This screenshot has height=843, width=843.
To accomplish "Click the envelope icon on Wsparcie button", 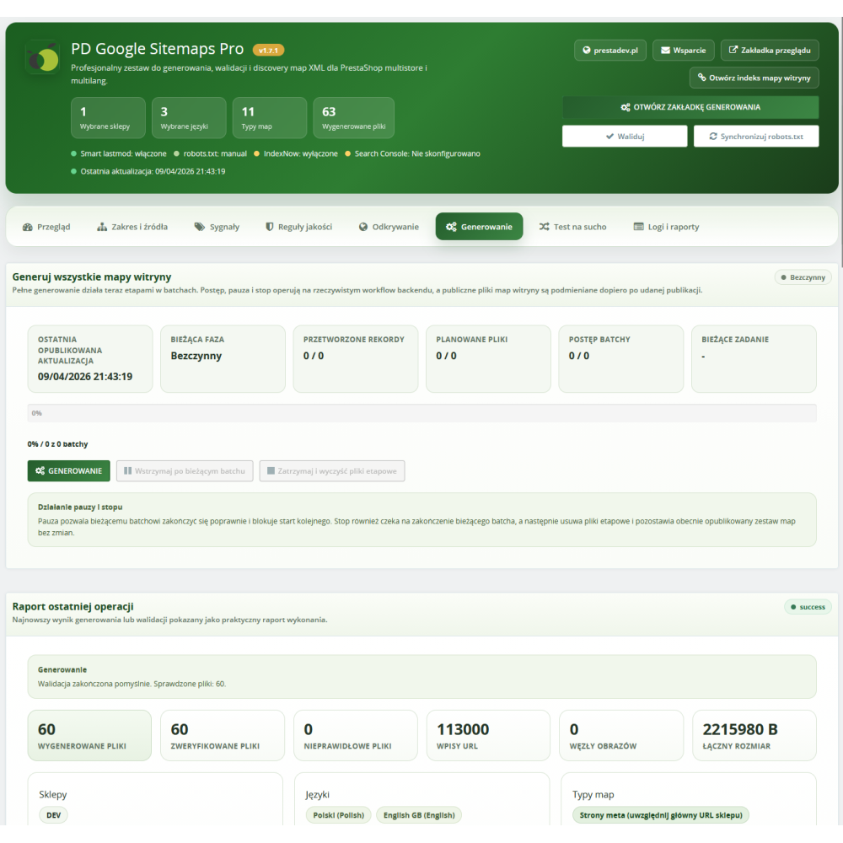I will [666, 50].
